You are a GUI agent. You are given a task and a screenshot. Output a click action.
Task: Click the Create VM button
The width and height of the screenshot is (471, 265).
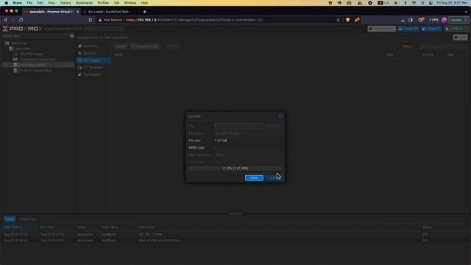click(x=408, y=29)
